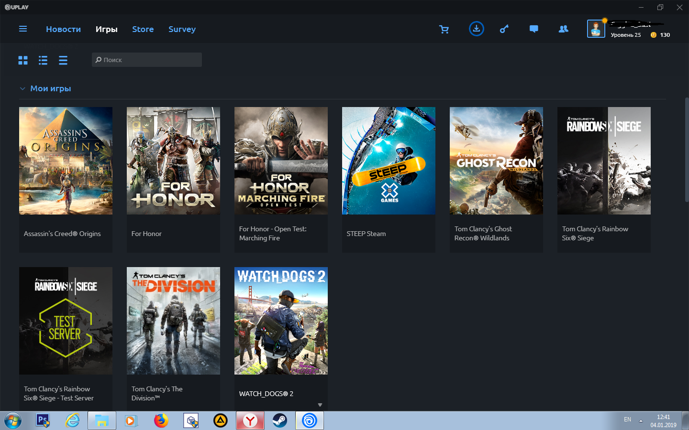Open Steam from the taskbar
The width and height of the screenshot is (689, 430).
[279, 421]
